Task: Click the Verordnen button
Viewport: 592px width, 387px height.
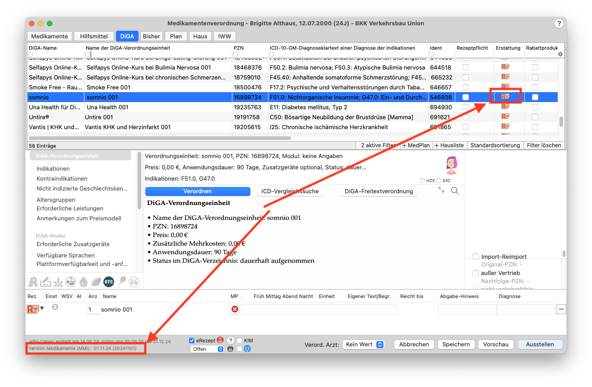Action: coord(198,191)
